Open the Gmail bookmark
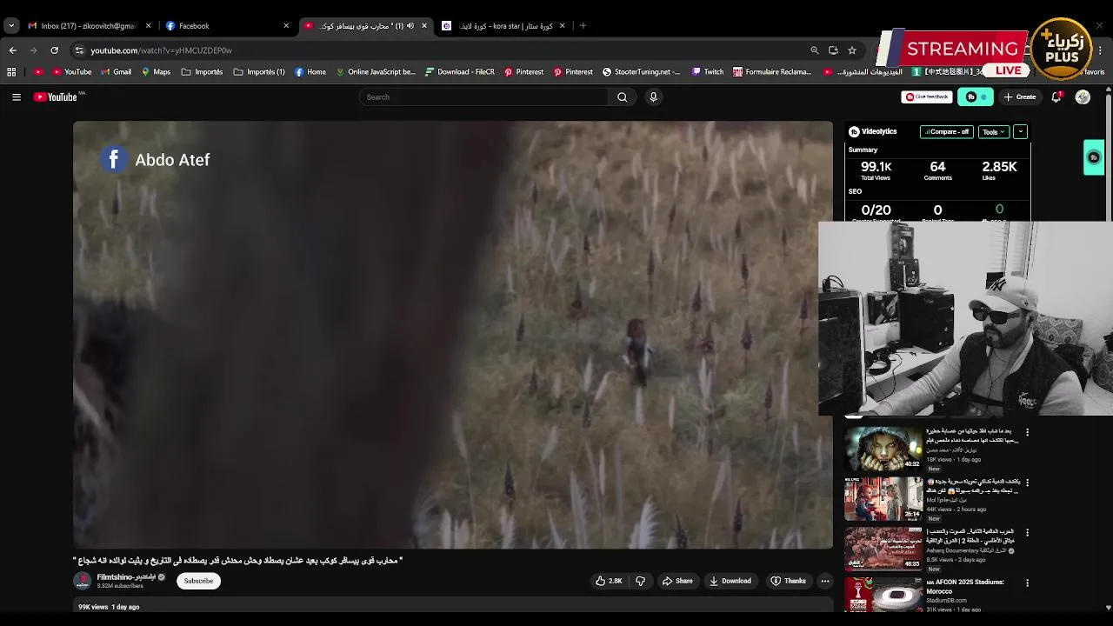The width and height of the screenshot is (1113, 626). coord(116,72)
